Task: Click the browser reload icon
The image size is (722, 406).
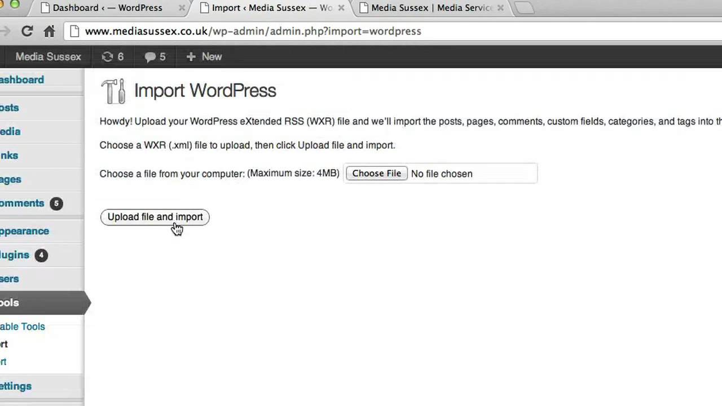Action: (27, 31)
